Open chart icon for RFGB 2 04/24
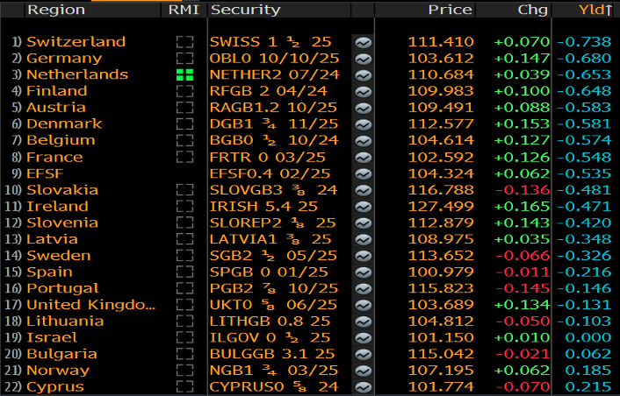This screenshot has width=620, height=396. (363, 91)
